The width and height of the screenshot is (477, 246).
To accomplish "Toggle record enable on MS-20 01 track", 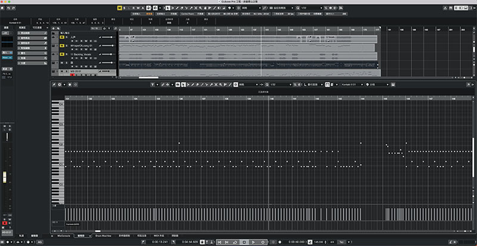I will (x=72, y=75).
